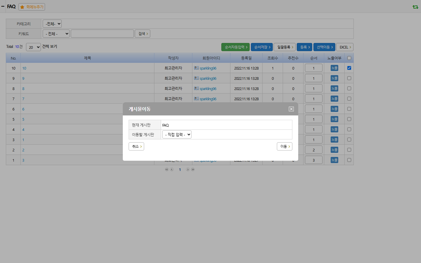Toggle 노출 badge in row No. 2
This screenshot has width=421, height=263.
[334, 150]
